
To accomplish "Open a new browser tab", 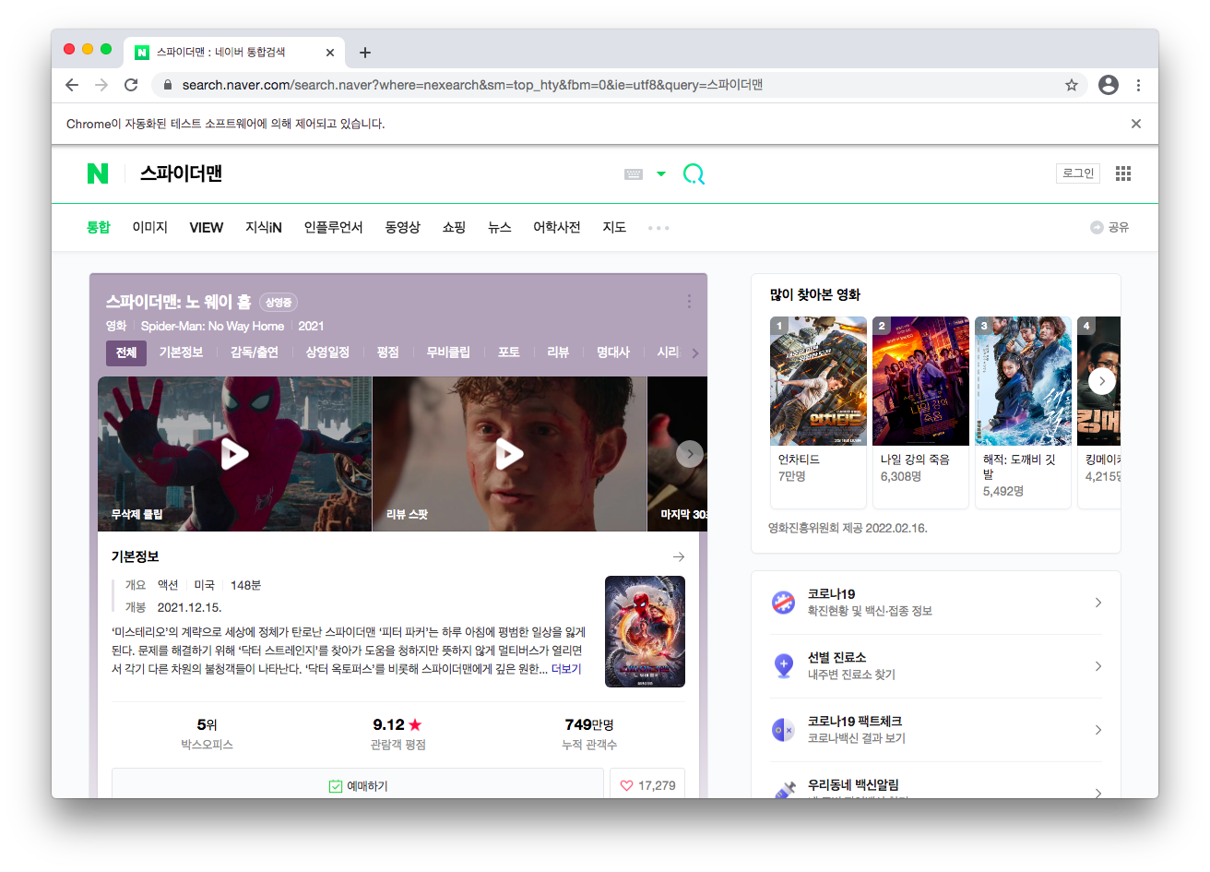I will 365,53.
